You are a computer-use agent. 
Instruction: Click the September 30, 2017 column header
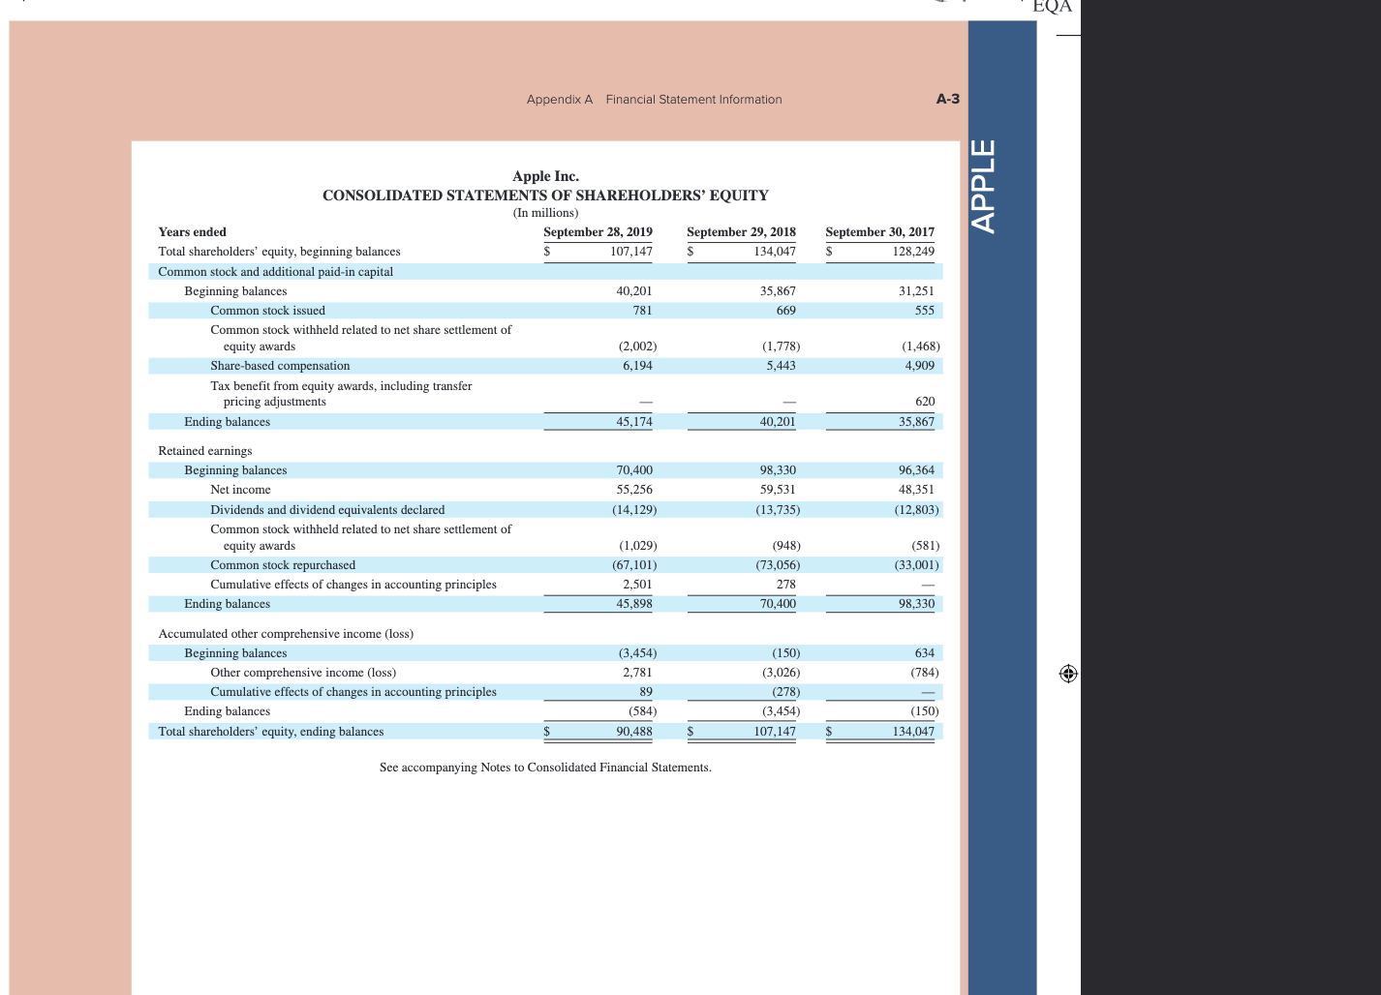[x=880, y=232]
